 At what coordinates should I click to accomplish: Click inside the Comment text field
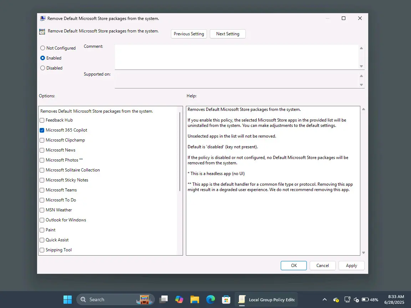tap(237, 57)
